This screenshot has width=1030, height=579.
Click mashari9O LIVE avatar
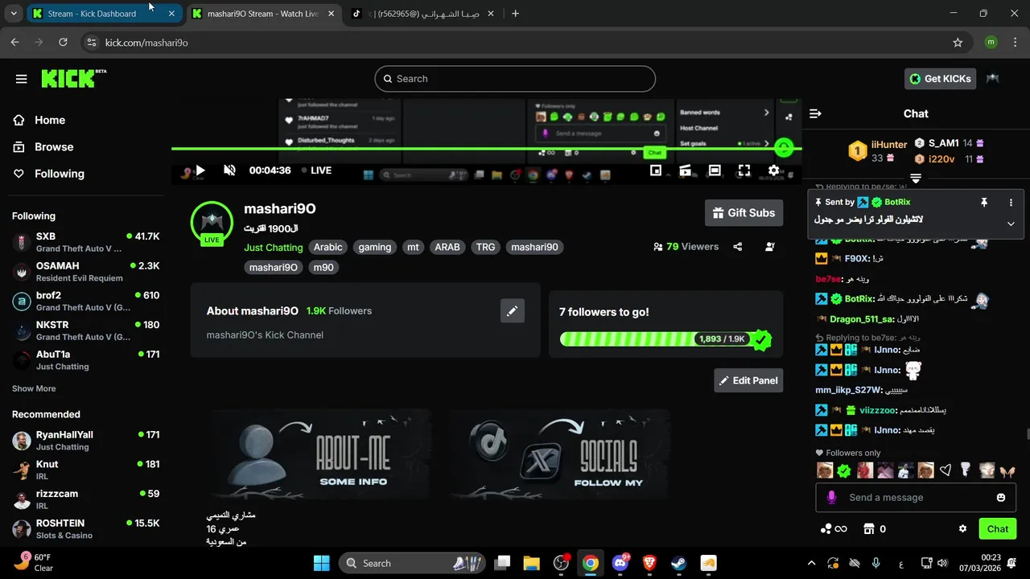(x=212, y=223)
